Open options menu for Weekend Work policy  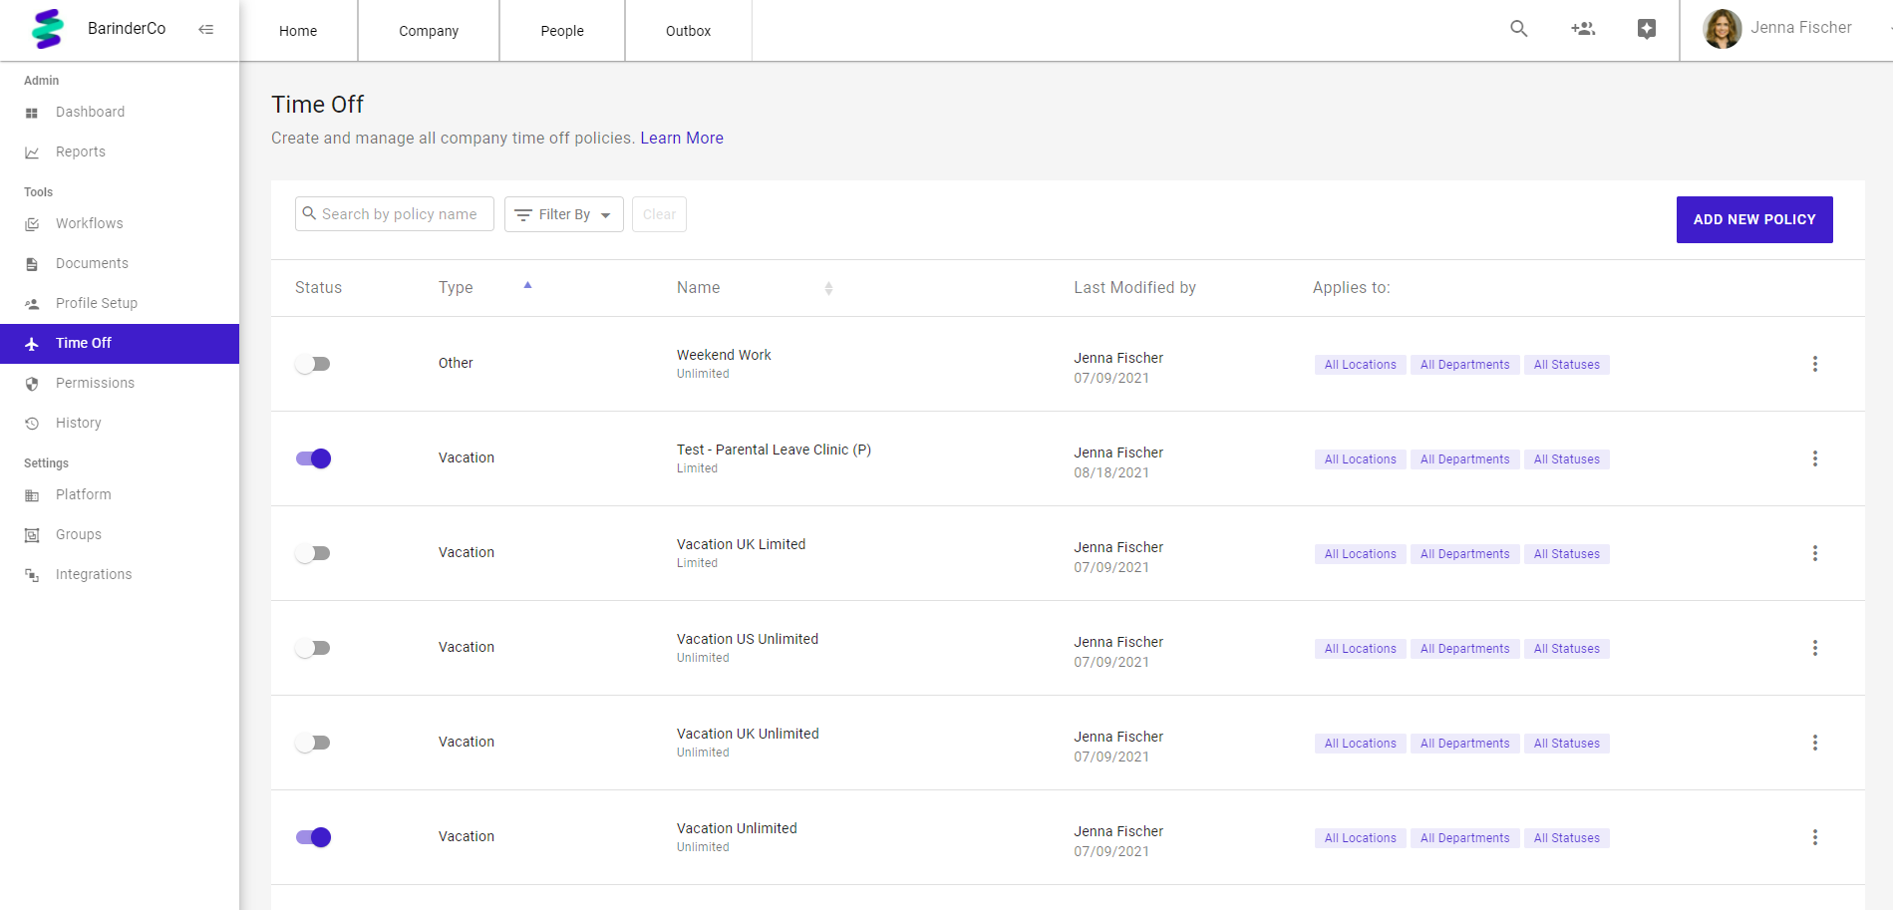[x=1814, y=364]
